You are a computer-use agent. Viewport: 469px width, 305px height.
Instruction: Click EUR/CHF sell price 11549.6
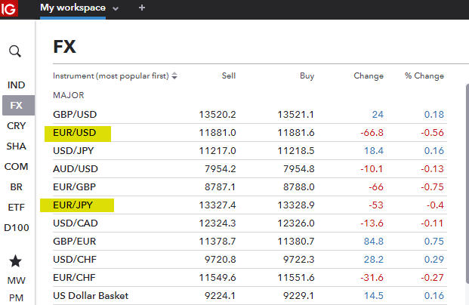click(x=218, y=278)
